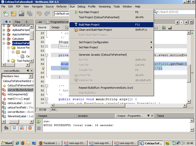Collapse the Source Packages node

coord(8,48)
